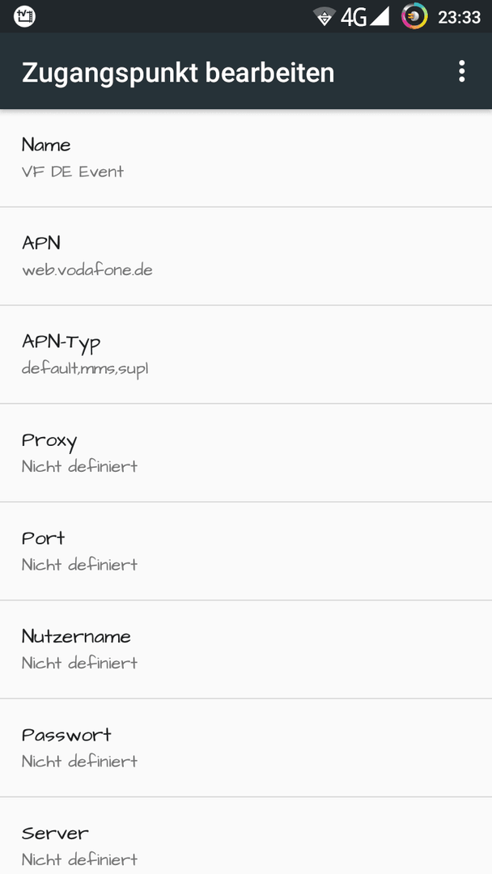Tap the Wi-Fi signal status icon
This screenshot has width=492, height=874.
[324, 17]
